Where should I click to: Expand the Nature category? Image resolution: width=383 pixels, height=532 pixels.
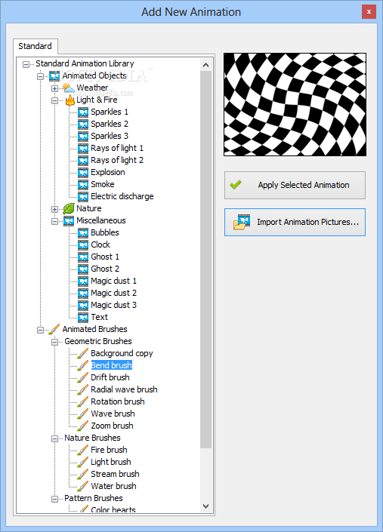(54, 209)
